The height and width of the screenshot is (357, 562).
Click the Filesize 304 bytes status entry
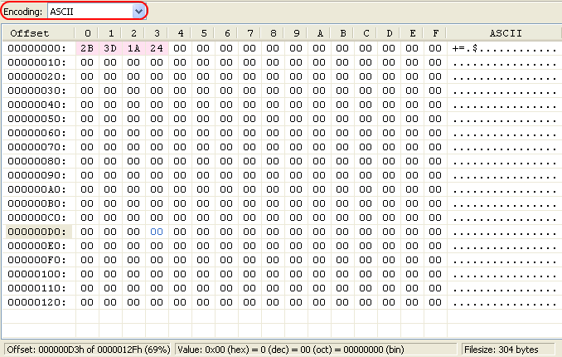click(508, 350)
